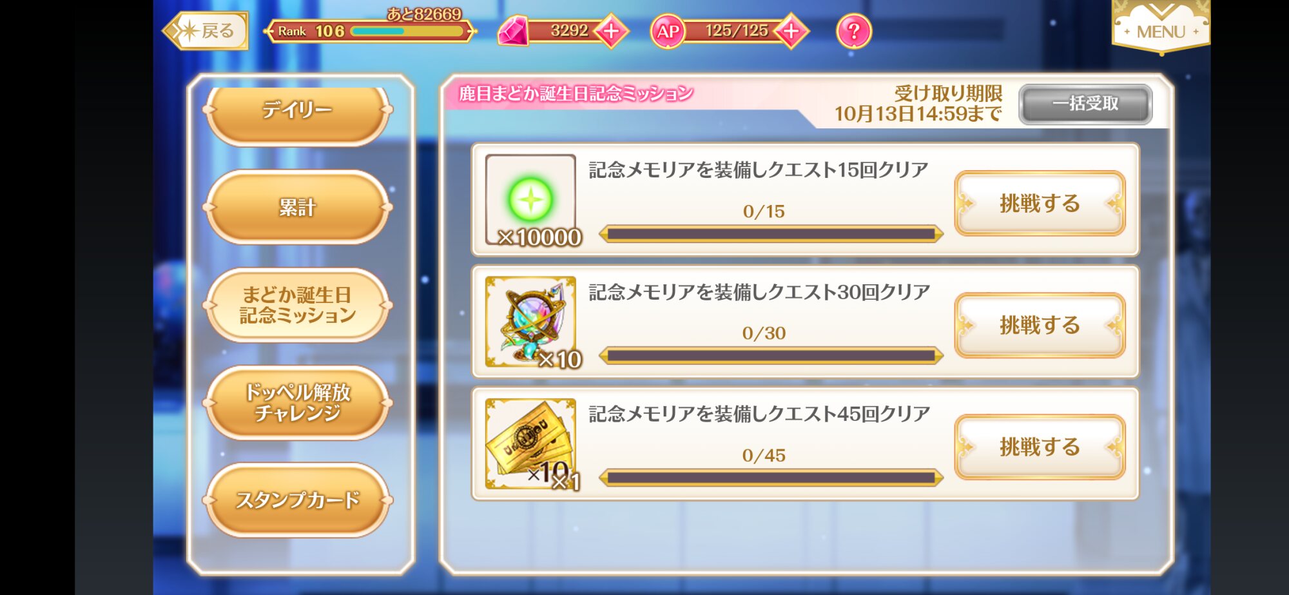Add gems with the plus icon
This screenshot has width=1289, height=595.
point(611,31)
